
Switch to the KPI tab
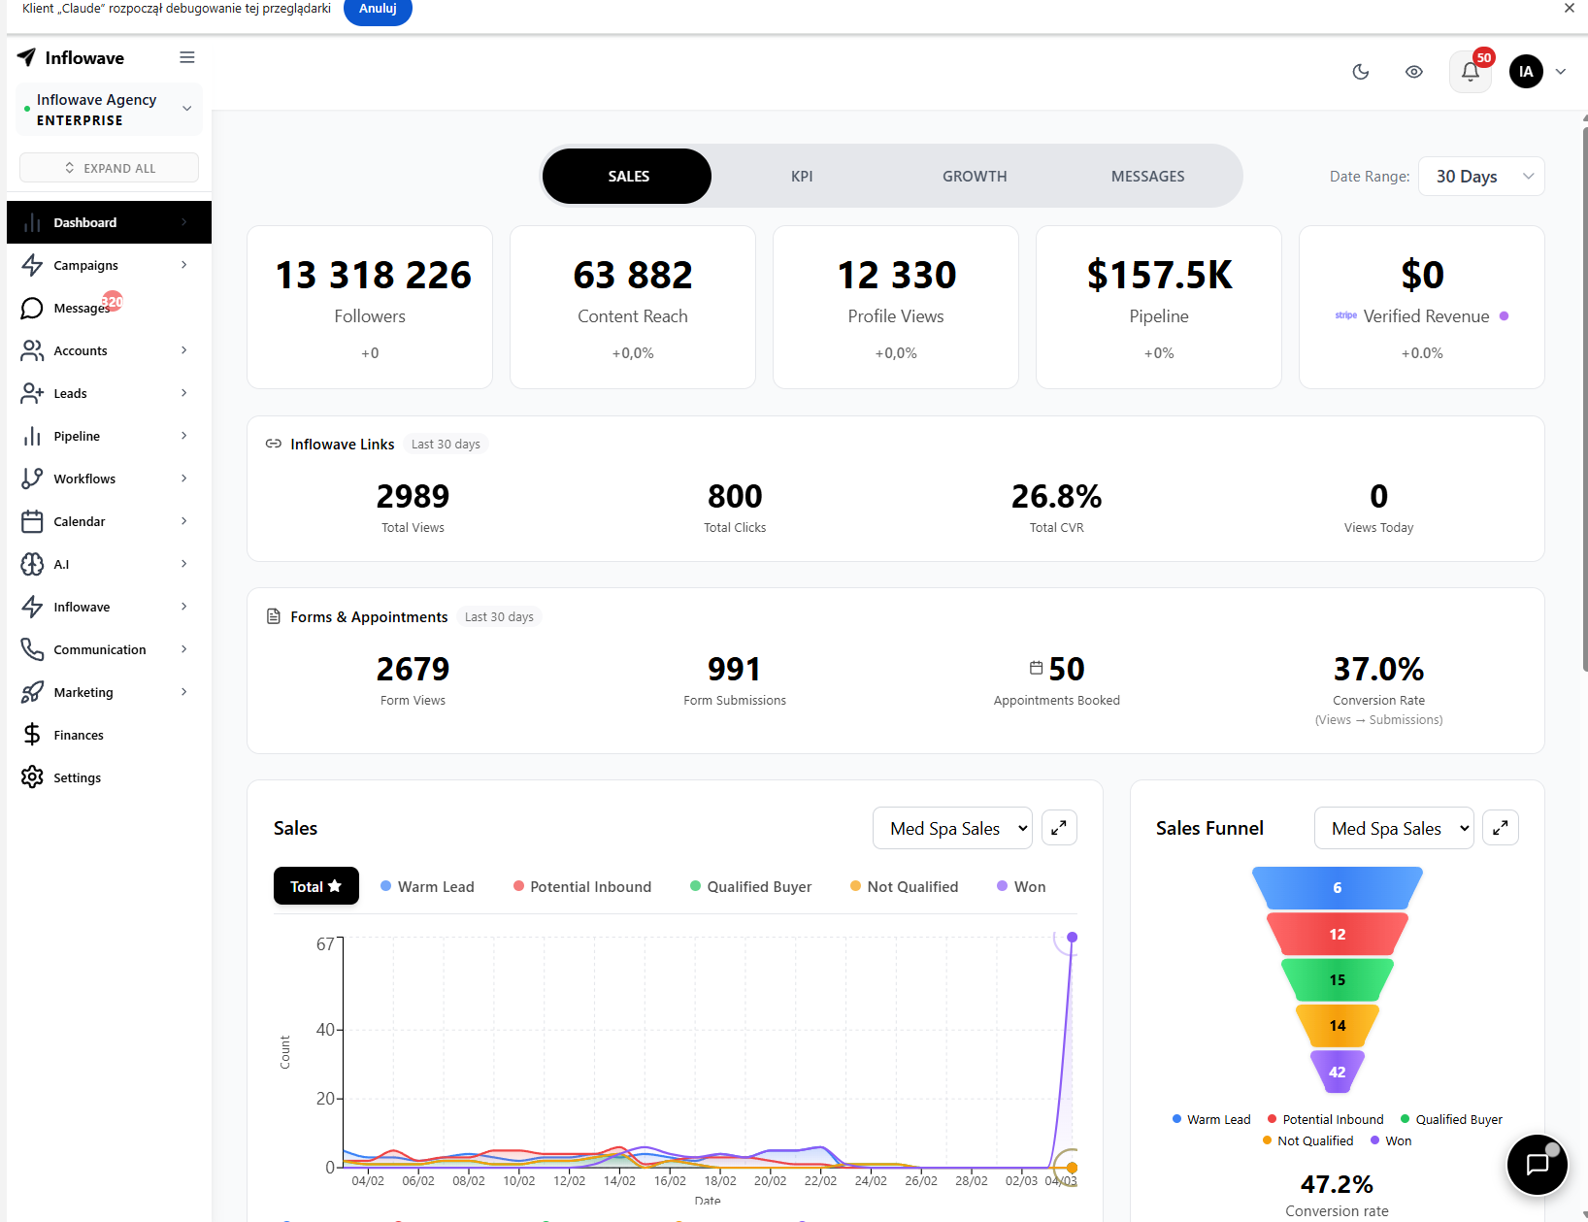coord(802,176)
